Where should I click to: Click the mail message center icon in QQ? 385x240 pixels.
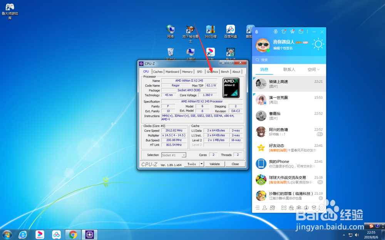tap(301, 32)
